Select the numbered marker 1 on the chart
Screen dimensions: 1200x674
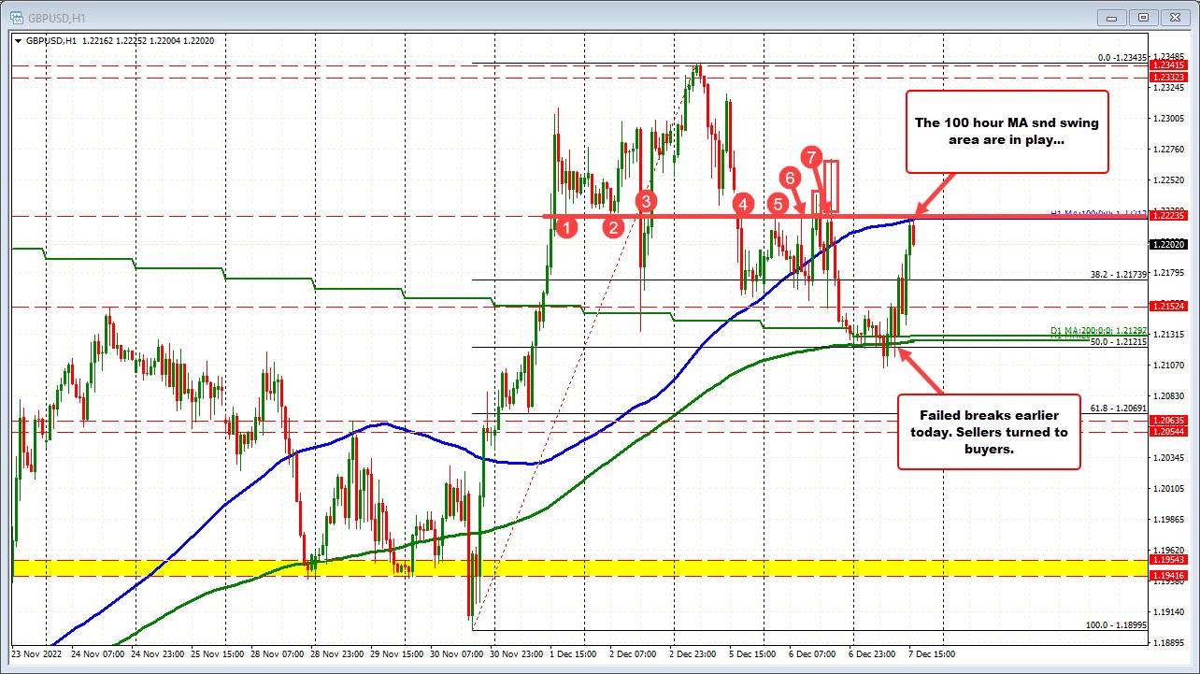point(568,226)
